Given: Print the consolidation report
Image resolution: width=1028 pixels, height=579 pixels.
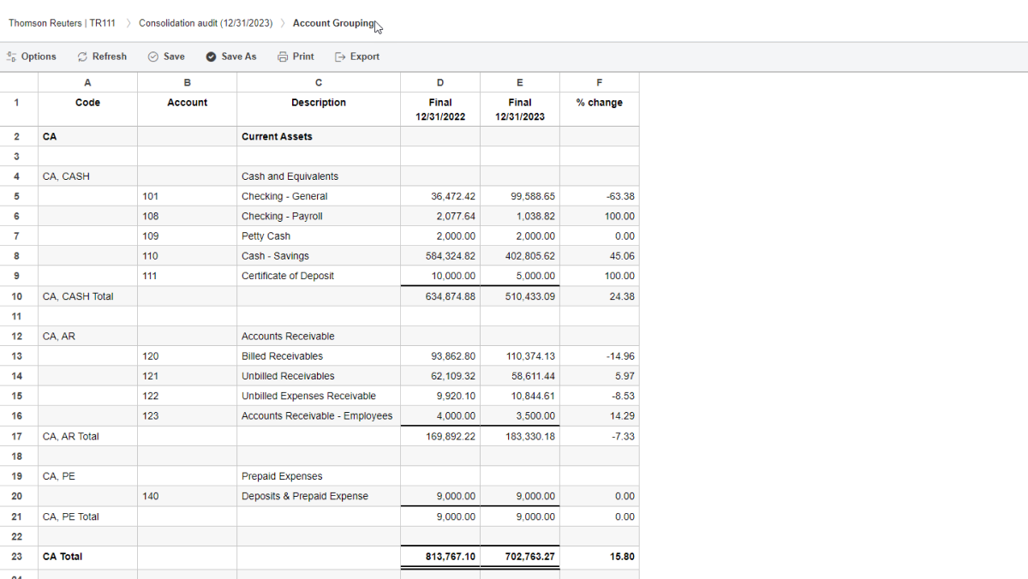Looking at the screenshot, I should tap(296, 56).
